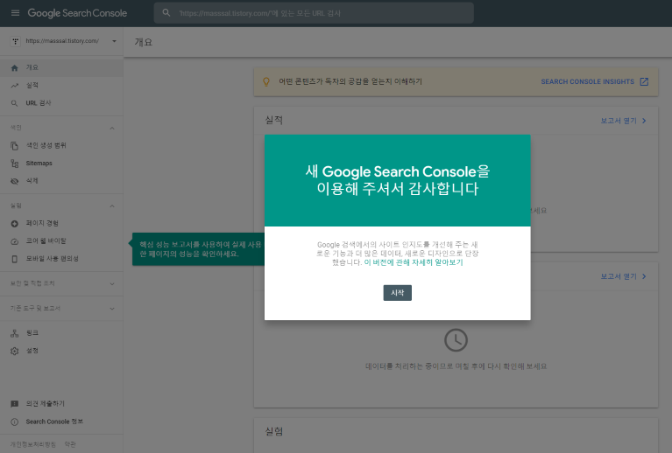Open the 설정 settings item

[61, 351]
